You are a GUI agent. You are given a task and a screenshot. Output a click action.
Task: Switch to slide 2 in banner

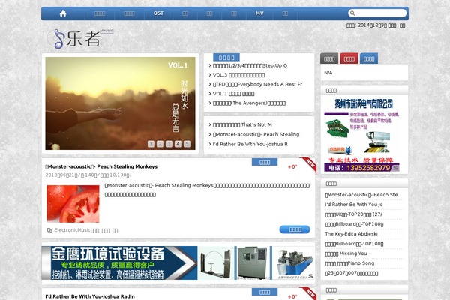tap(160, 144)
